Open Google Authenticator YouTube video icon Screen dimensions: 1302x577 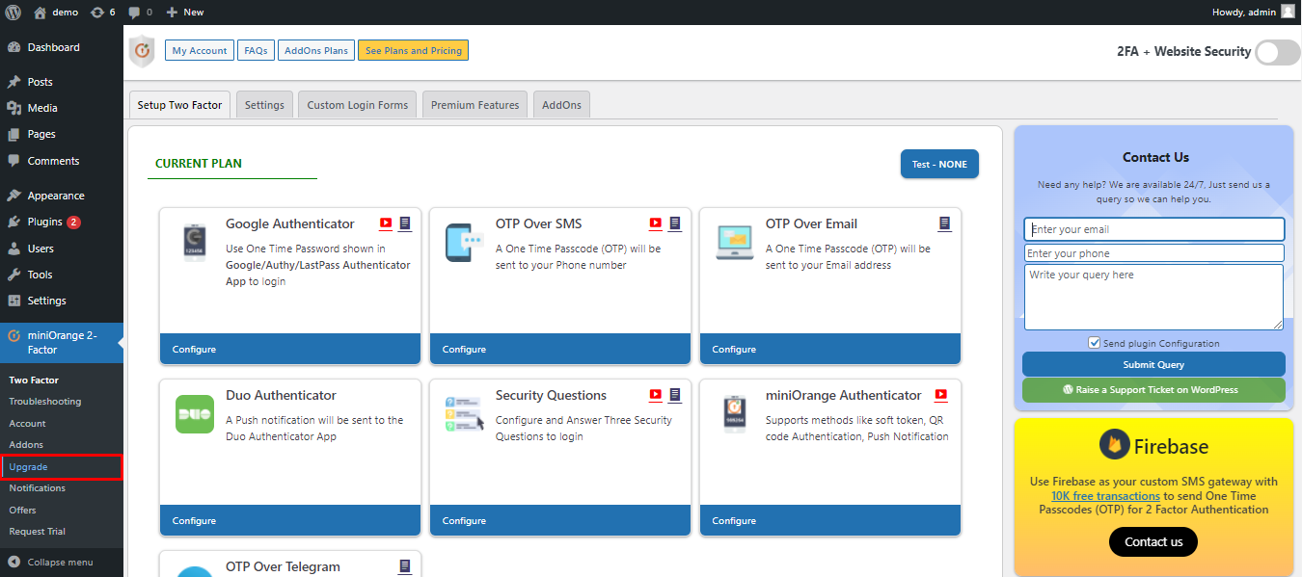point(386,223)
